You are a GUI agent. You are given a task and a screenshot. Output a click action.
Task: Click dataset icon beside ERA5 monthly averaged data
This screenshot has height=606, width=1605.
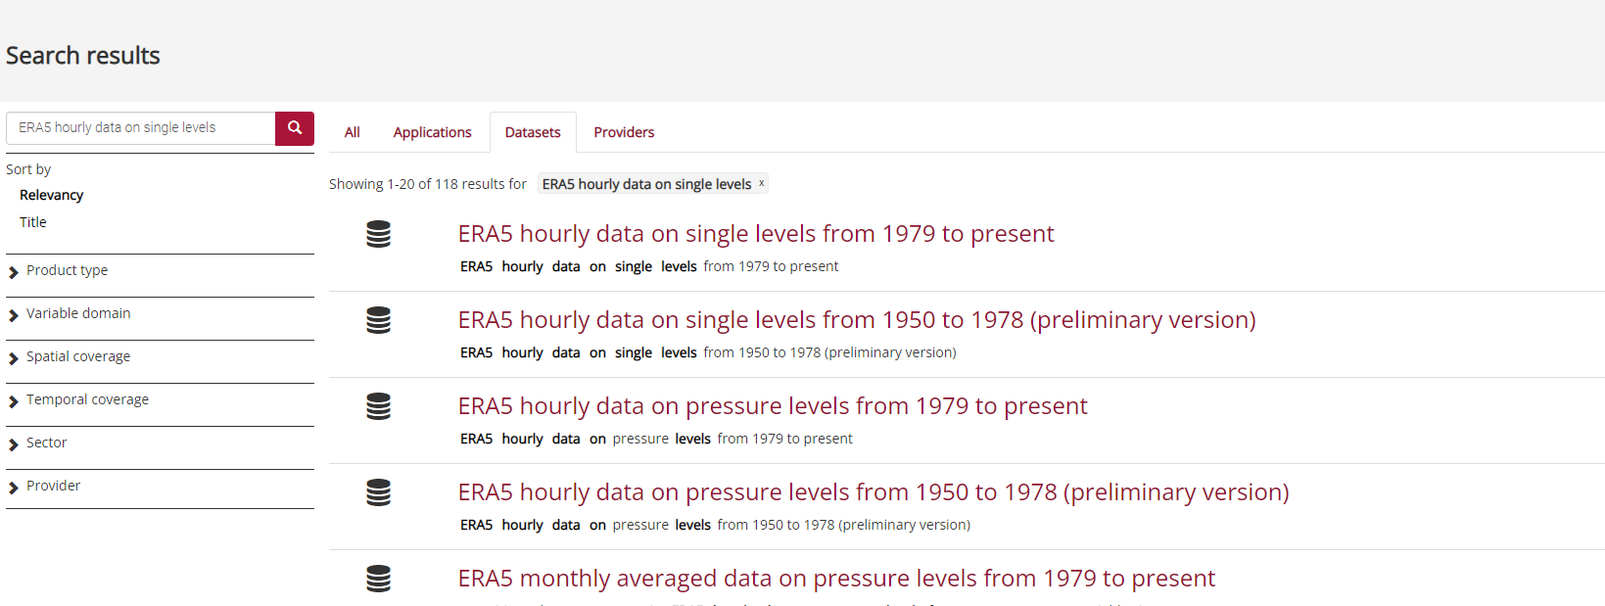click(x=378, y=579)
